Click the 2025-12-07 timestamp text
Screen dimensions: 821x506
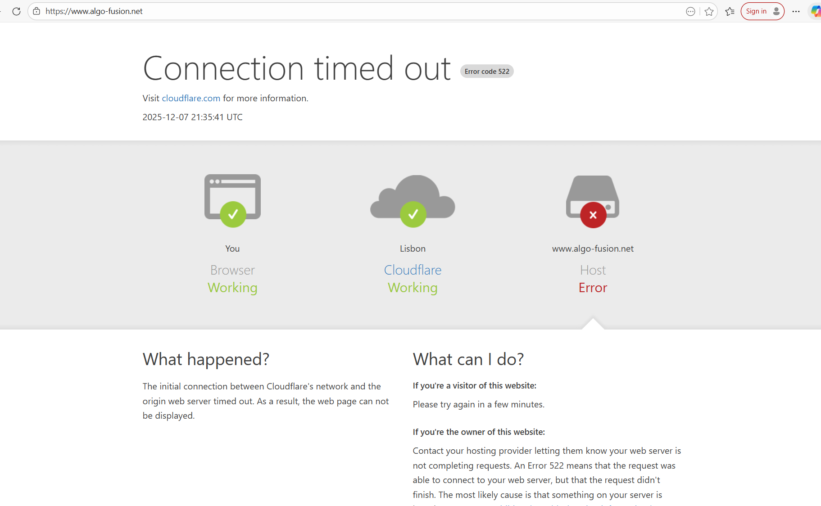[x=192, y=117]
